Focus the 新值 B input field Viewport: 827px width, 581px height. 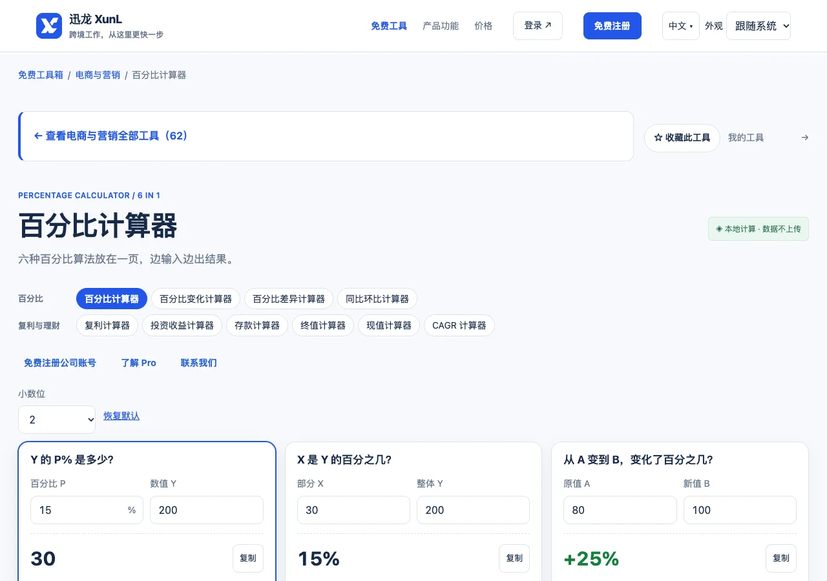[740, 510]
